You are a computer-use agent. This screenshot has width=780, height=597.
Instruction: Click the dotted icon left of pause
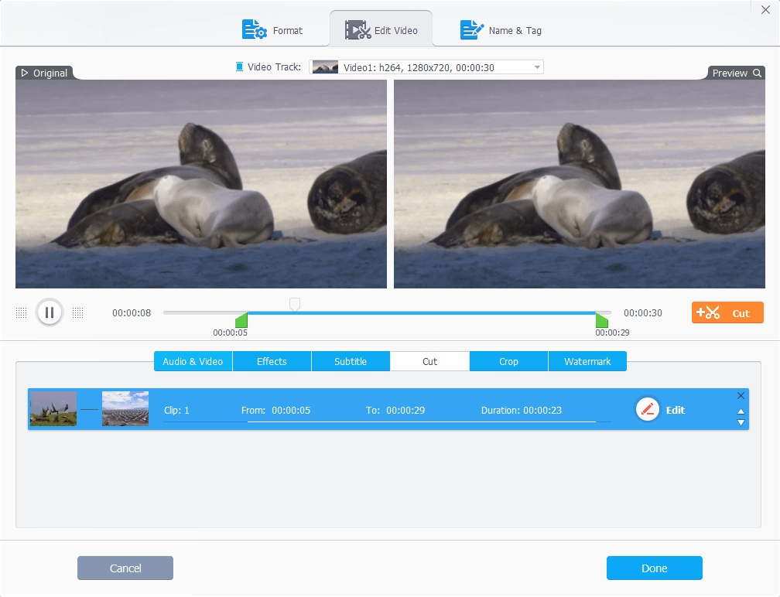[x=22, y=312]
